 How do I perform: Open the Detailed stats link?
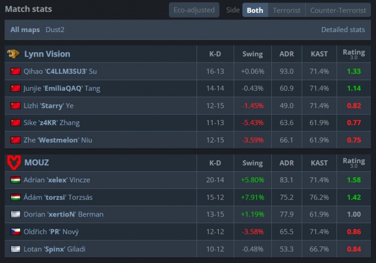coord(343,30)
